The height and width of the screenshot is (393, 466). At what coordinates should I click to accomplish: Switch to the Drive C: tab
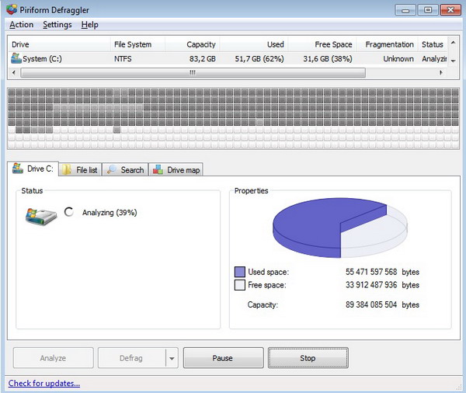click(33, 169)
